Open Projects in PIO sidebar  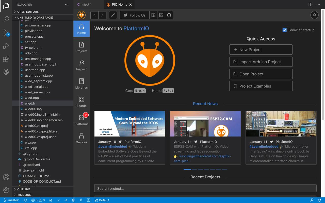pos(82,47)
